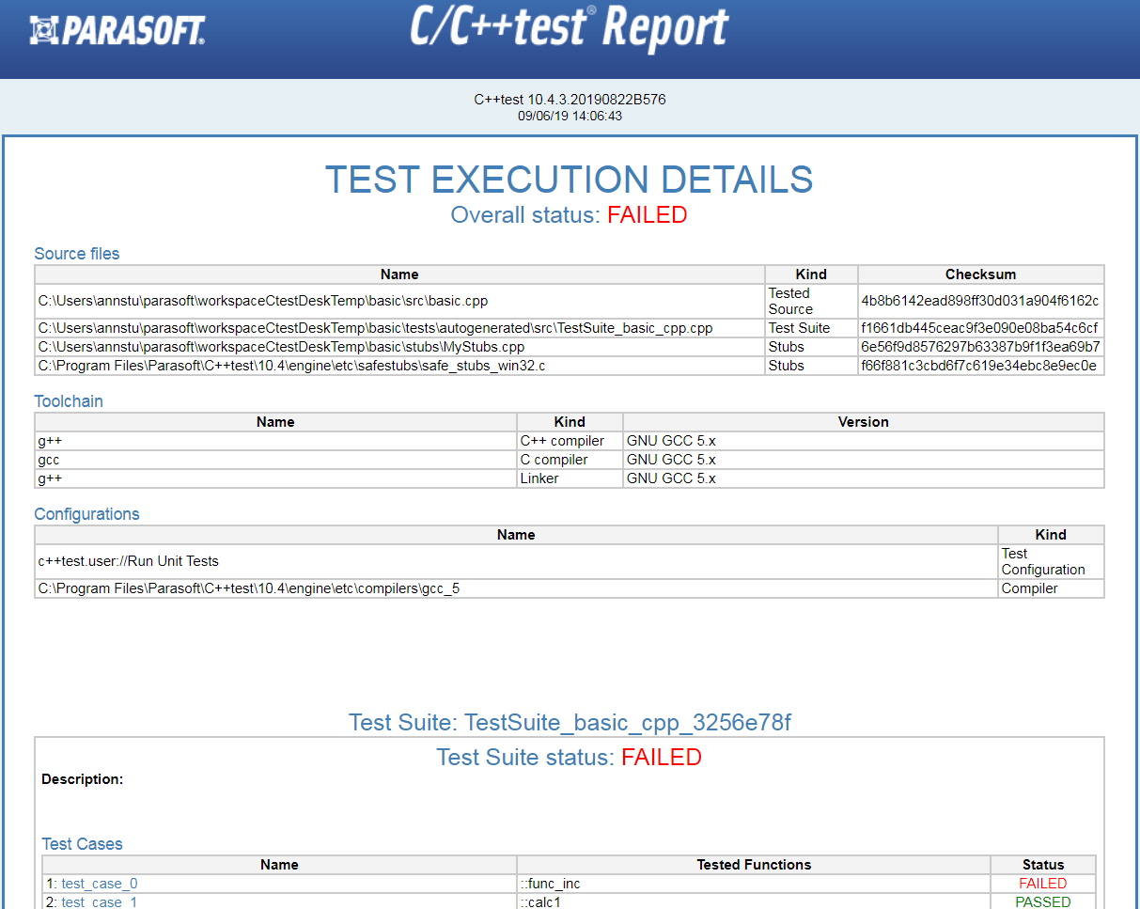The image size is (1140, 909).
Task: Click the Parasoft logo in header
Action: 117,31
